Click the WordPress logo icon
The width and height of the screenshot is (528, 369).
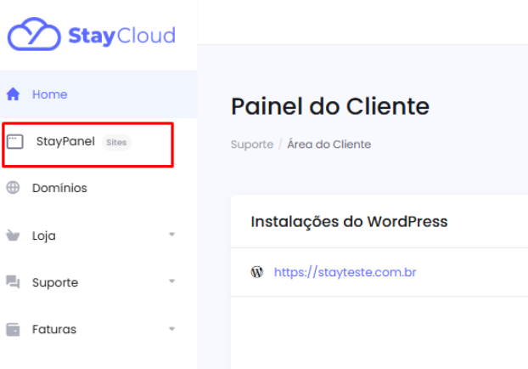tap(257, 272)
